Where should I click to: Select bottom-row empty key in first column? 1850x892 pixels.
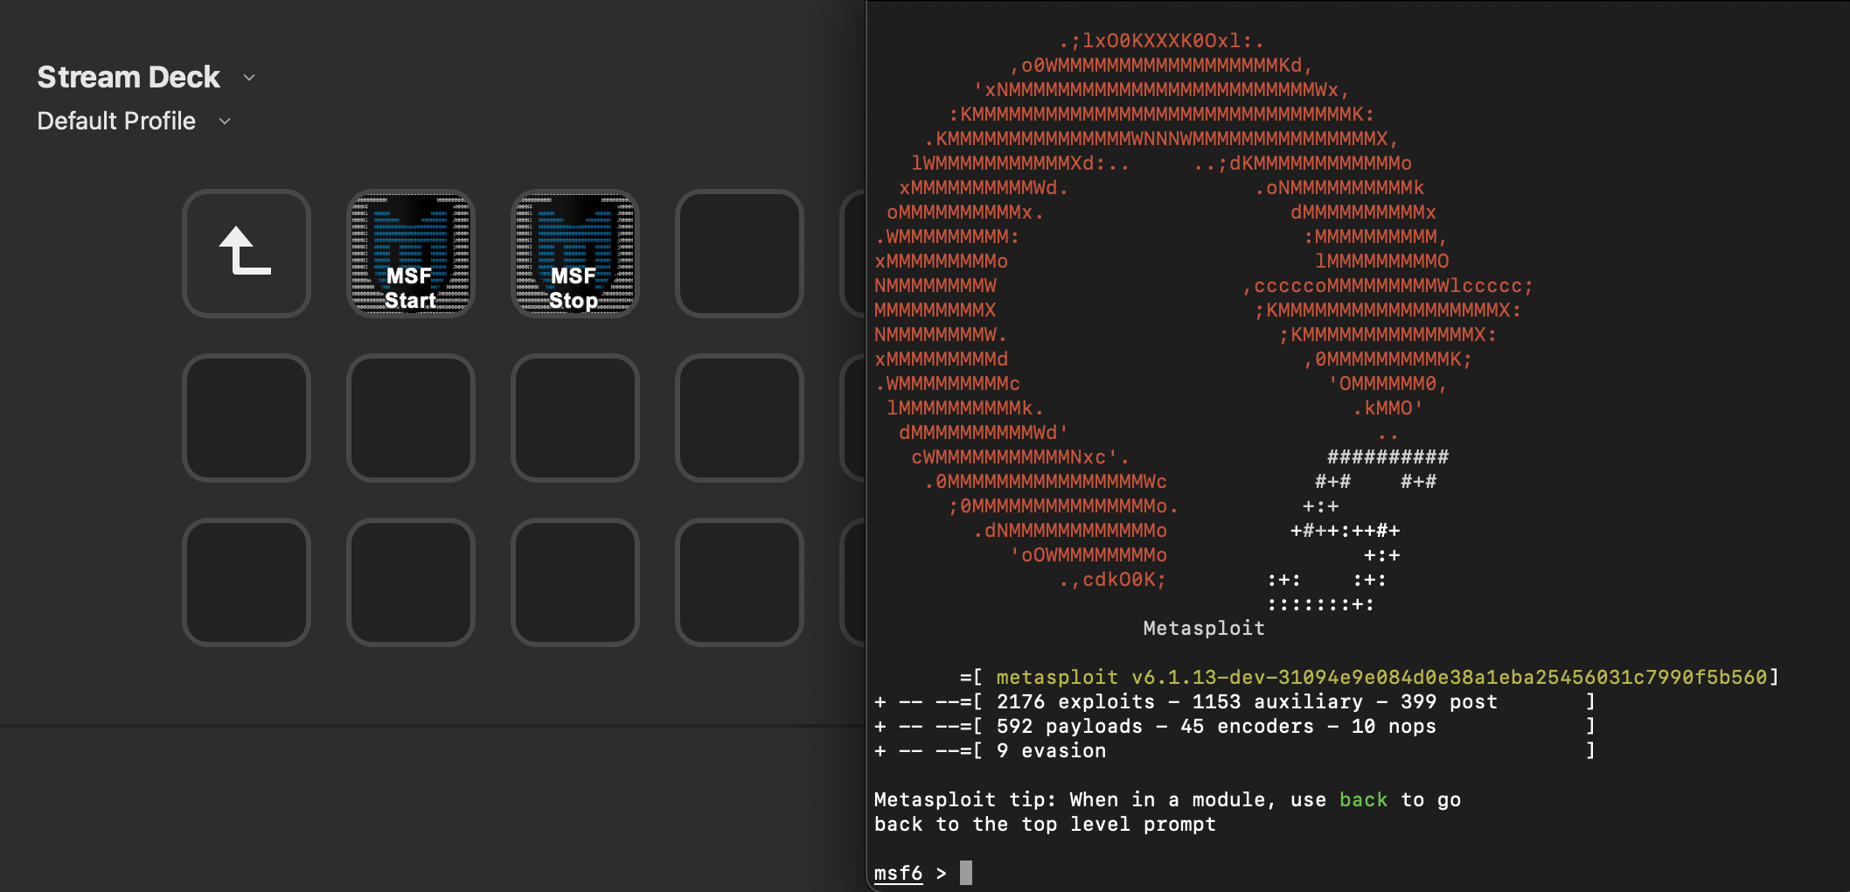pyautogui.click(x=247, y=582)
